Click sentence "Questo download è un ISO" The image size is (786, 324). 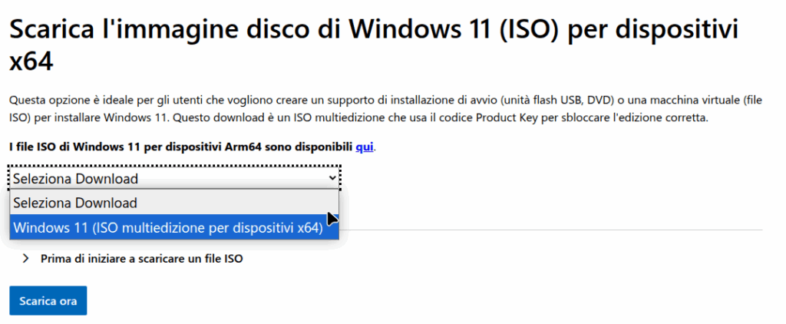tap(307, 117)
